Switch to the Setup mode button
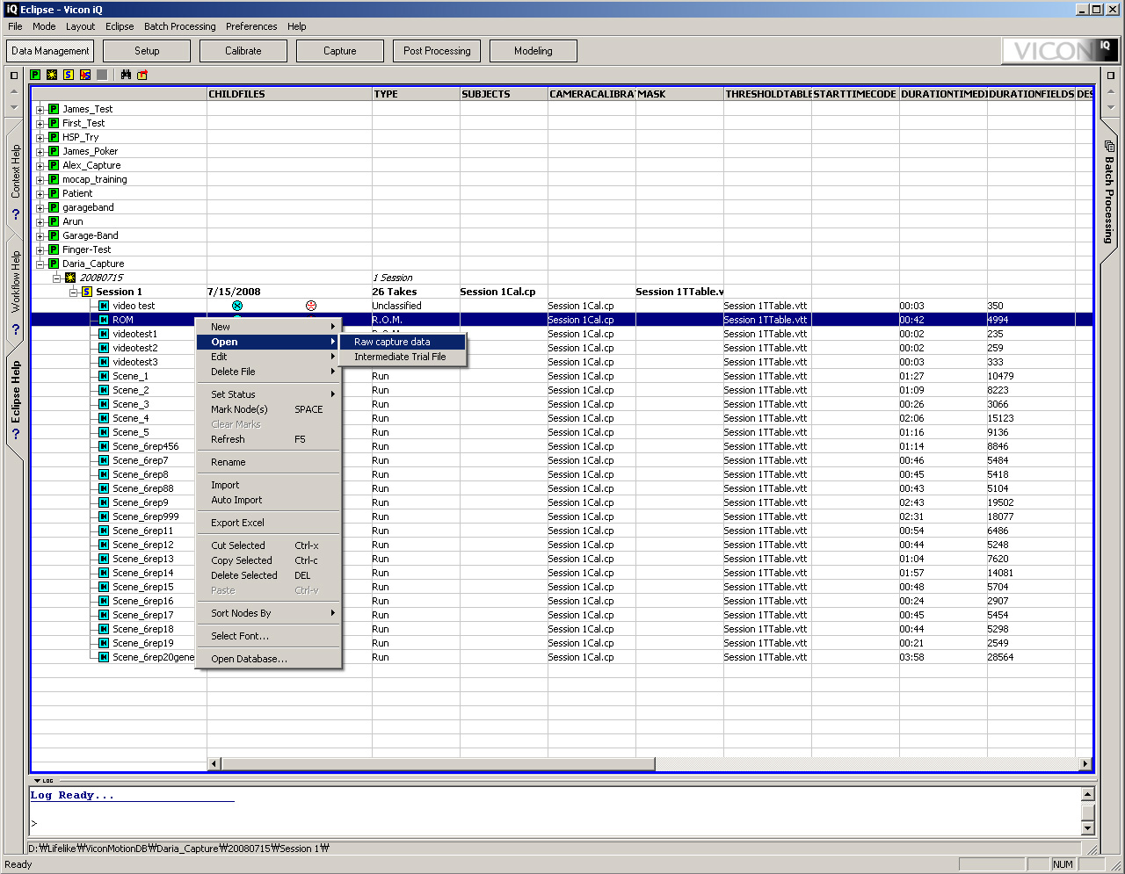This screenshot has width=1125, height=874. (x=147, y=51)
